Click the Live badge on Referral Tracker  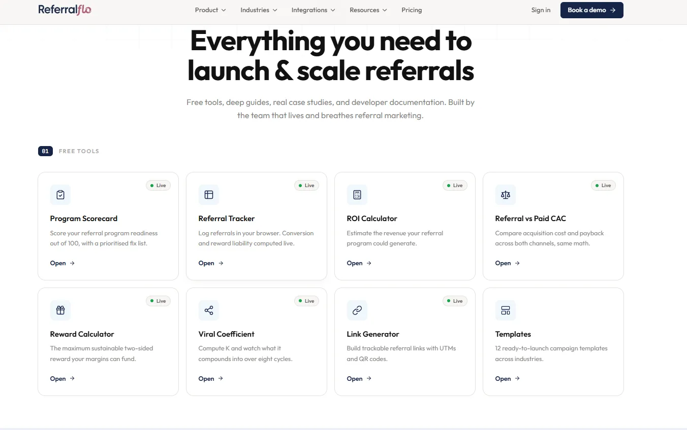point(306,186)
